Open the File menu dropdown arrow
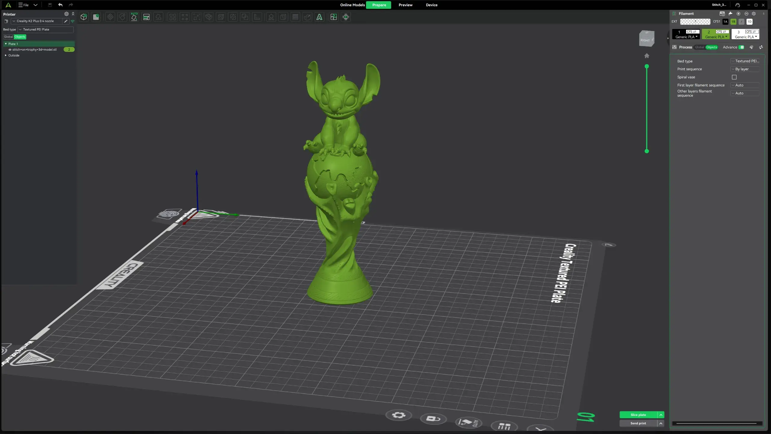771x434 pixels. (35, 5)
